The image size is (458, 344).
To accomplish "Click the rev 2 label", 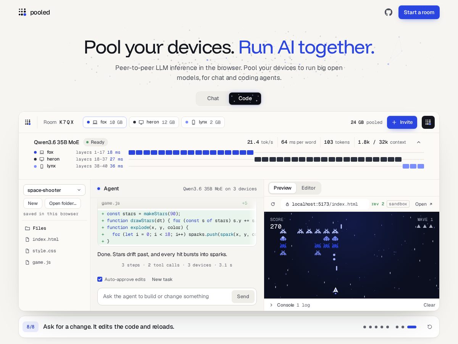I will 377,204.
